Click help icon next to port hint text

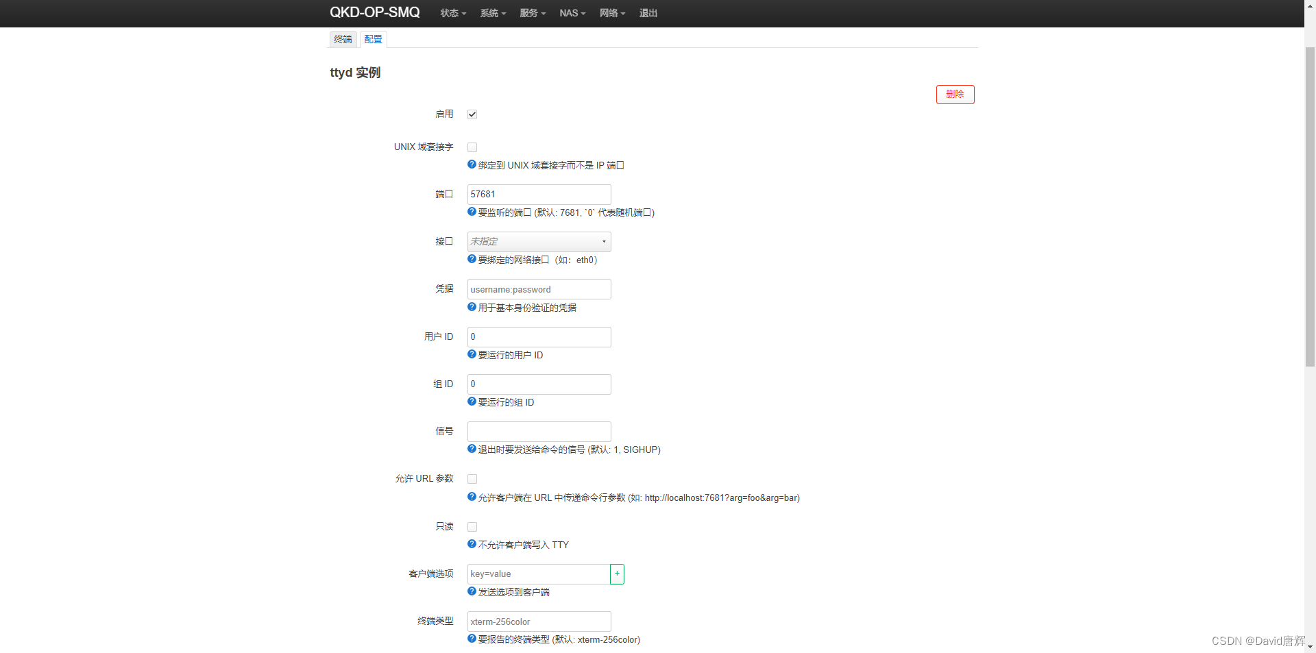coord(472,212)
